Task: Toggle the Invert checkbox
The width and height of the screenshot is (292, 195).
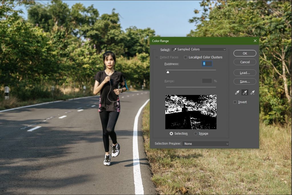Action: click(235, 102)
